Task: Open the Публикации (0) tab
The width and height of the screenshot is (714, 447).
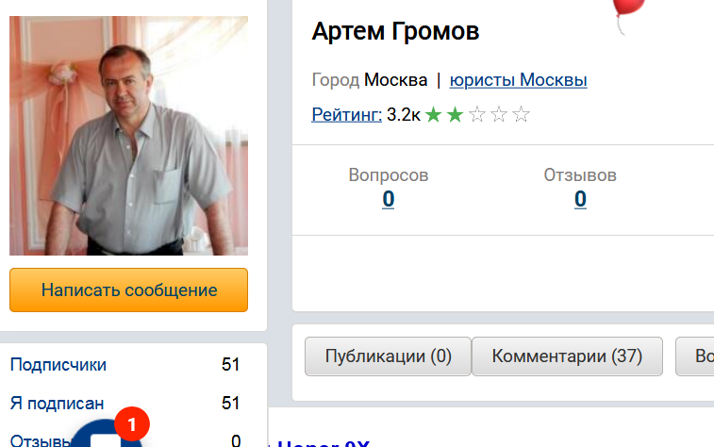Action: pos(388,356)
